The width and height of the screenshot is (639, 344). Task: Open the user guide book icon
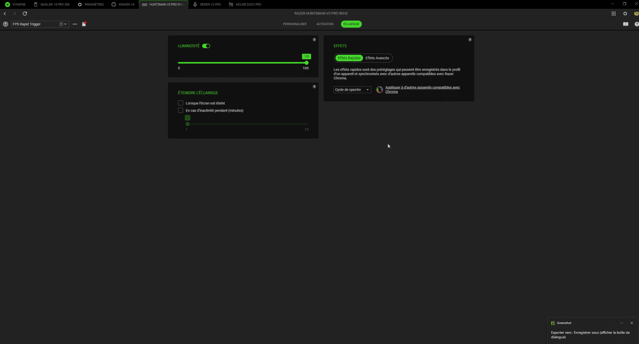[625, 24]
